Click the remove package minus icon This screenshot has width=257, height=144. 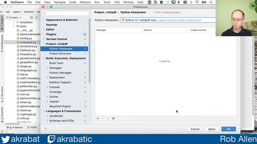click(103, 118)
